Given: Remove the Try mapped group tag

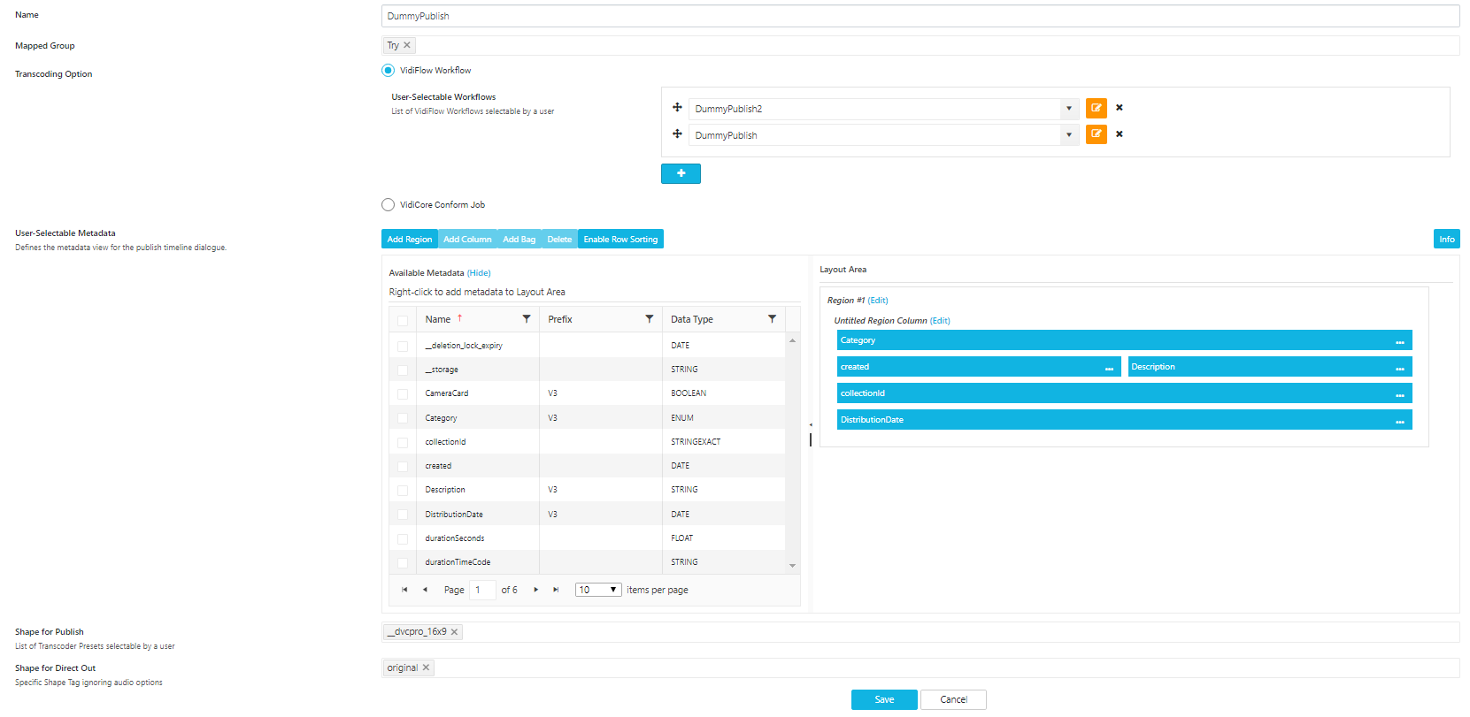Looking at the screenshot, I should [x=407, y=45].
